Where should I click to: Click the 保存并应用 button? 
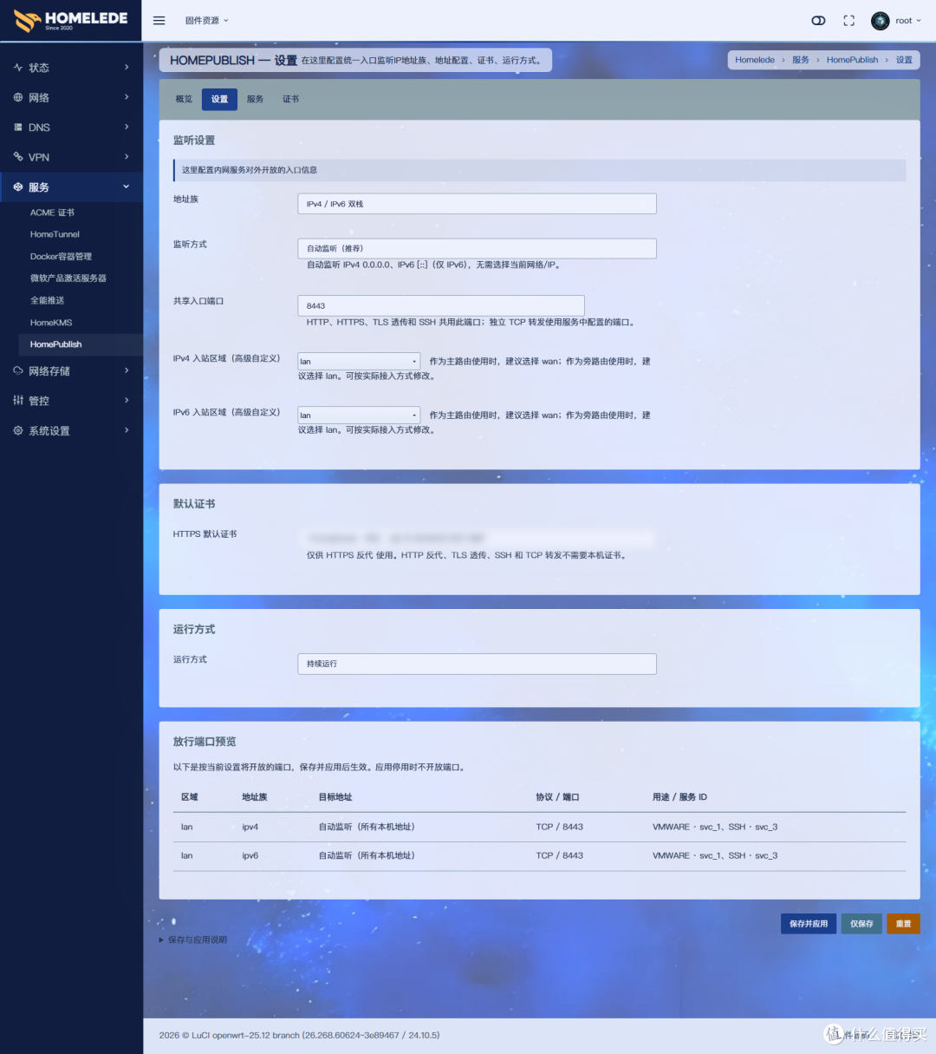click(x=809, y=924)
